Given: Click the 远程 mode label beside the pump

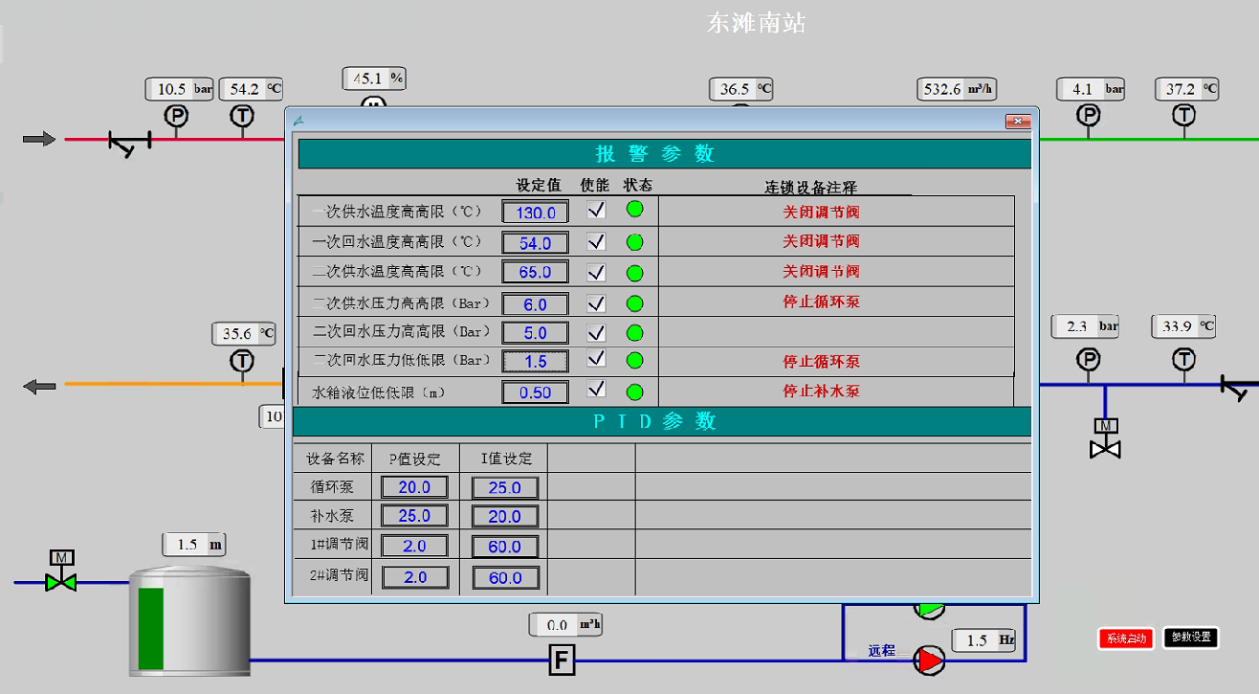Looking at the screenshot, I should coord(882,651).
